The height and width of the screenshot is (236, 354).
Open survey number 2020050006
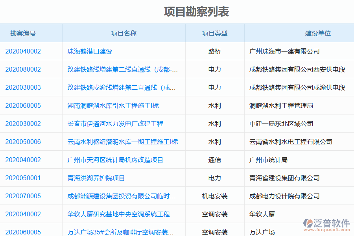23,142
